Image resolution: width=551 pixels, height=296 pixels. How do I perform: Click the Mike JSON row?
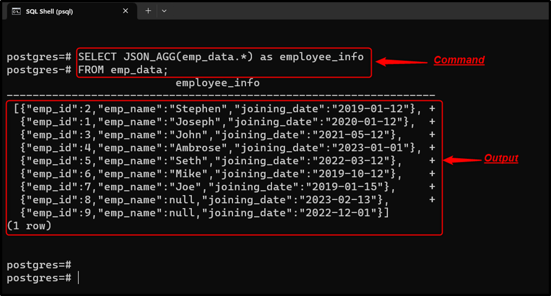(x=211, y=173)
